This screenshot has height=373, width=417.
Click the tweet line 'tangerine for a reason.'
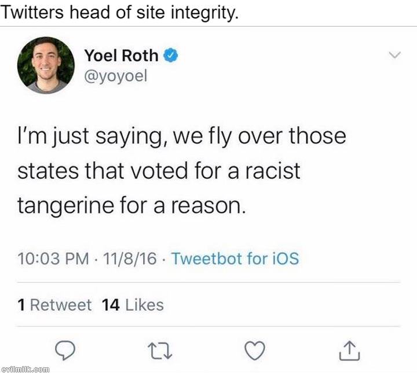132,206
